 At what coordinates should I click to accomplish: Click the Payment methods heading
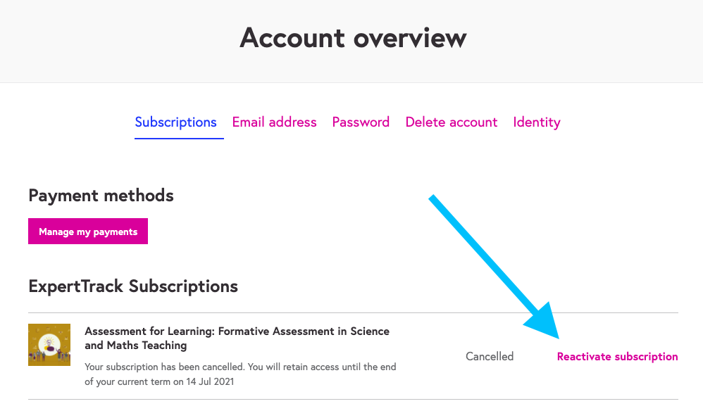[x=101, y=196]
